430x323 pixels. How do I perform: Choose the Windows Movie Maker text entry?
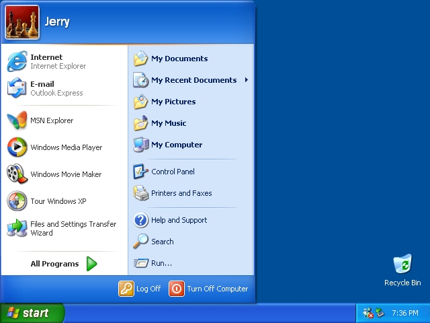point(66,174)
